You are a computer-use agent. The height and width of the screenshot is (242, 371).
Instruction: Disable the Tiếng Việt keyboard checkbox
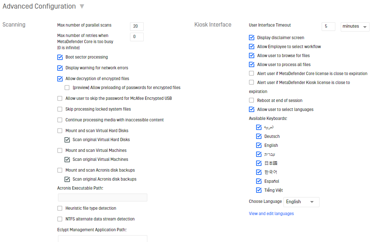point(259,190)
